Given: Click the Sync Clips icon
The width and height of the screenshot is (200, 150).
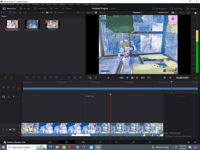Looking at the screenshot, I should click(20, 12).
